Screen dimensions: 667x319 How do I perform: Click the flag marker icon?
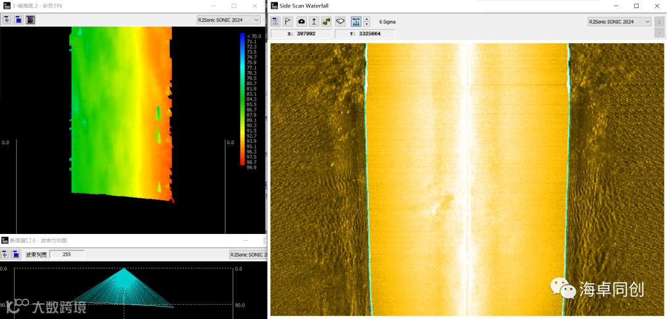tap(288, 22)
